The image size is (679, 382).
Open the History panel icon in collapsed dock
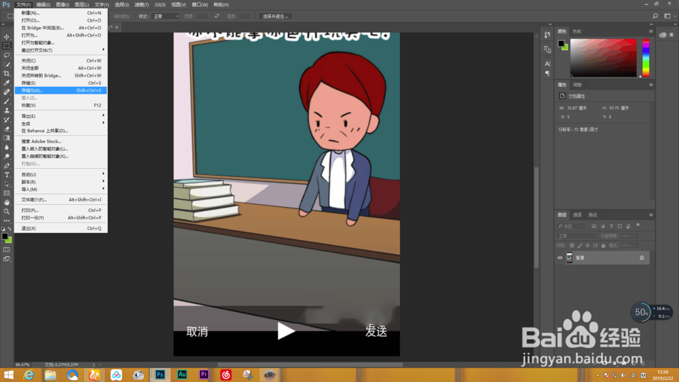547,35
